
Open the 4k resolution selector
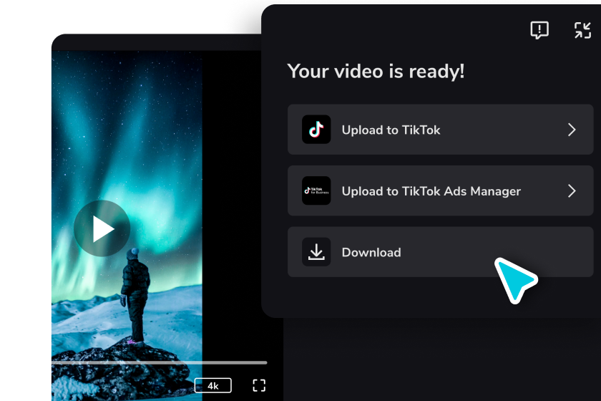(213, 386)
